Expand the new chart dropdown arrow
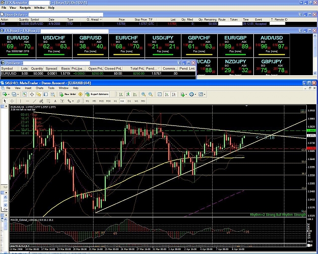 (x=9, y=94)
